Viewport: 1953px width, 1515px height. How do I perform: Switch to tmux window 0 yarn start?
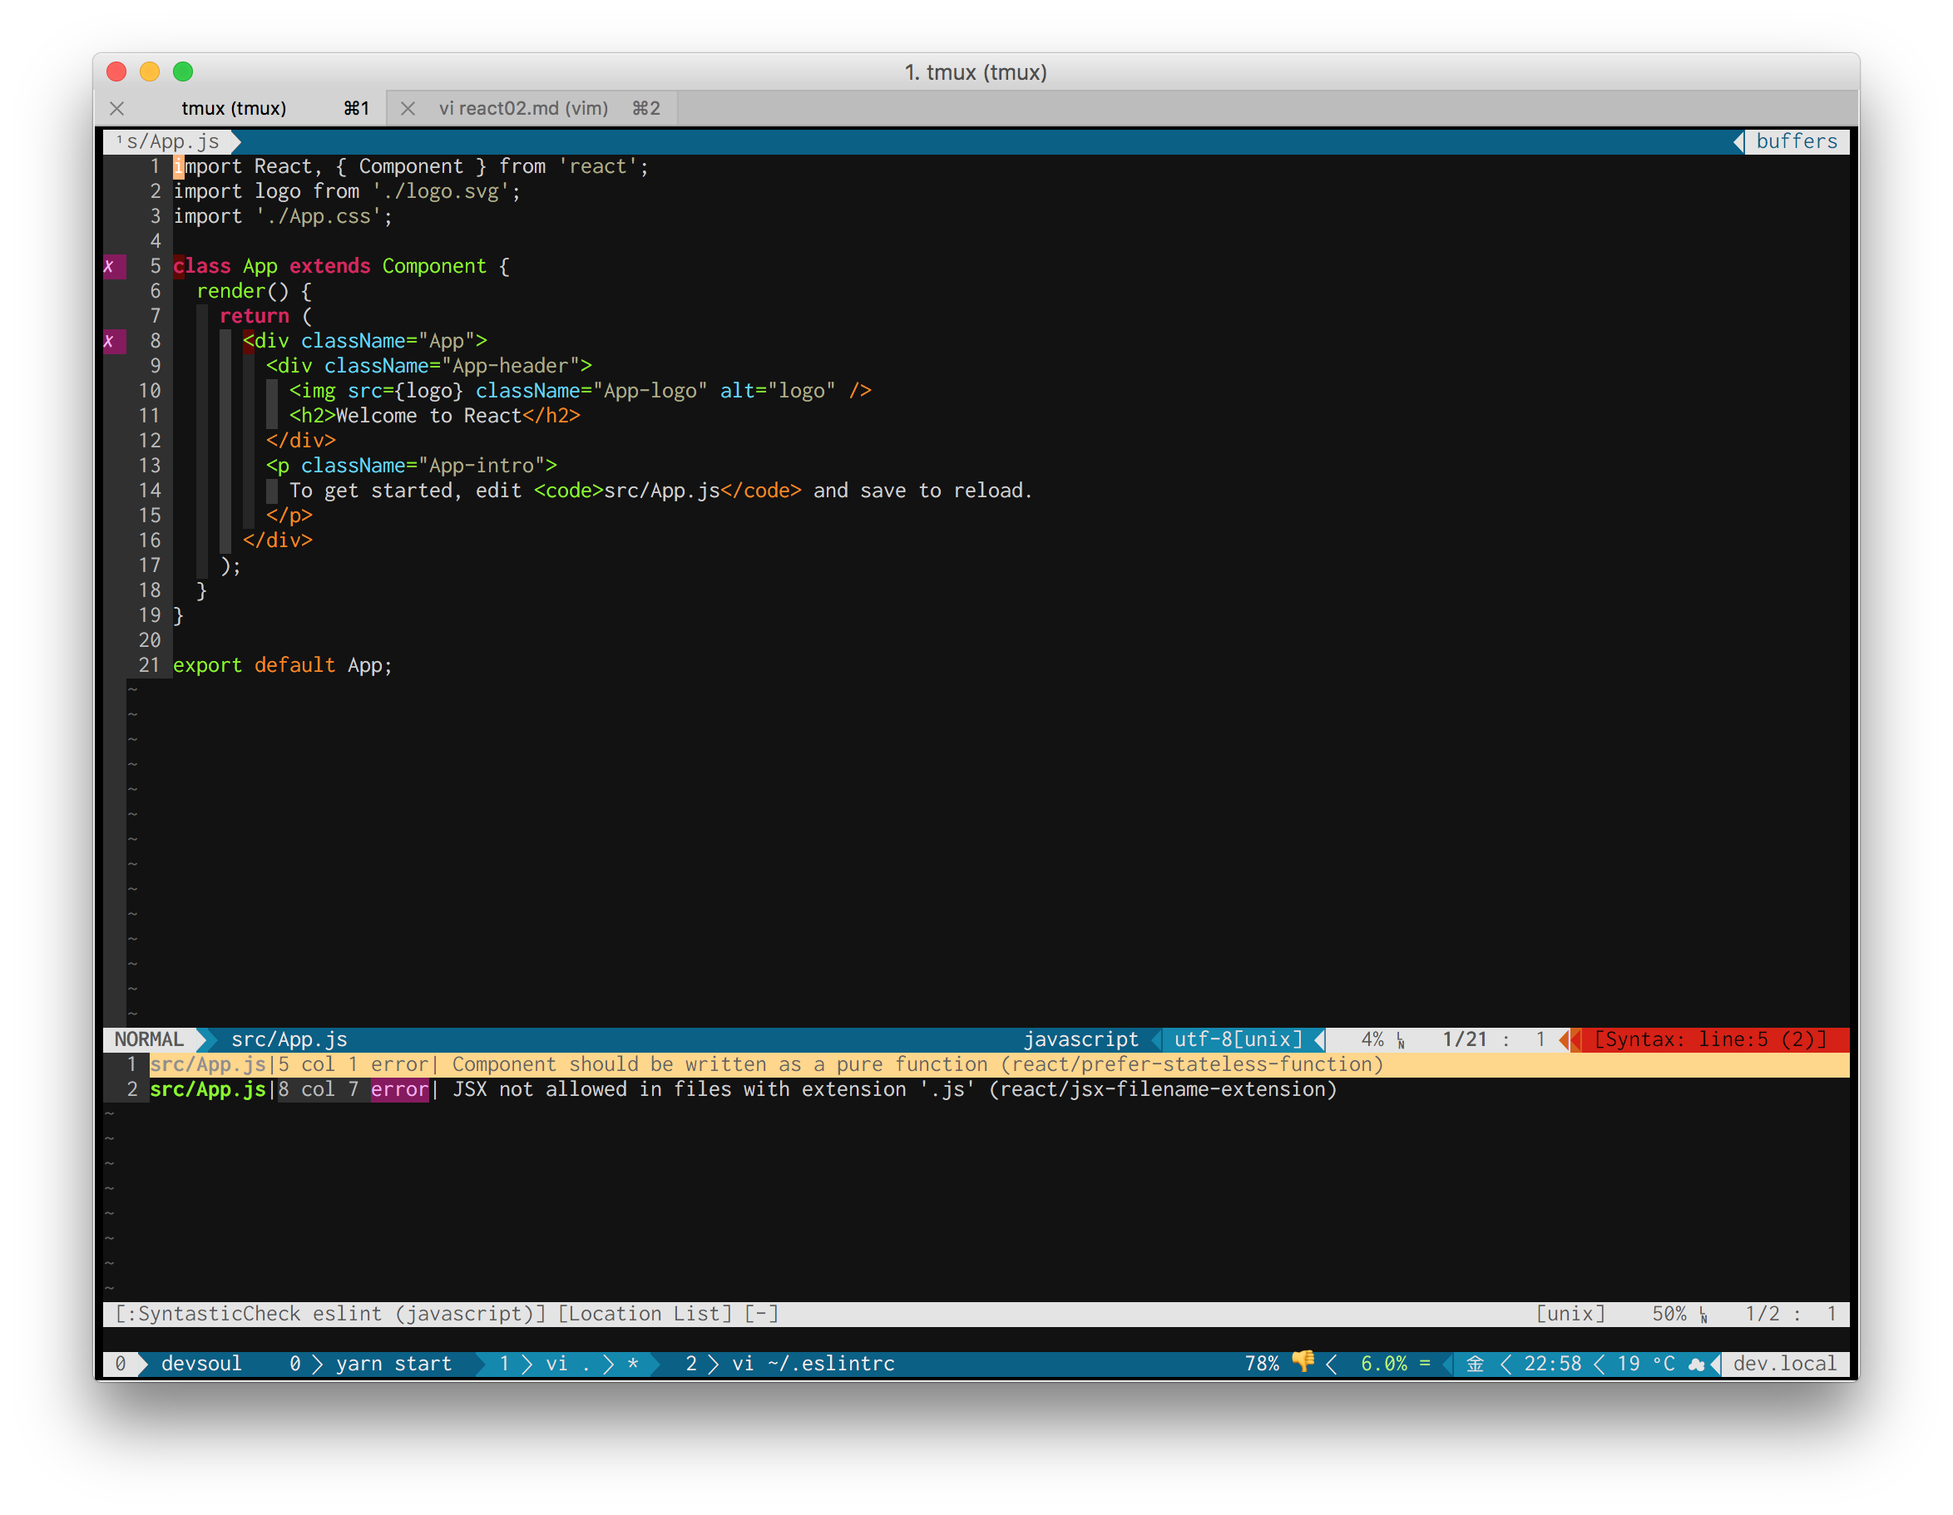371,1364
